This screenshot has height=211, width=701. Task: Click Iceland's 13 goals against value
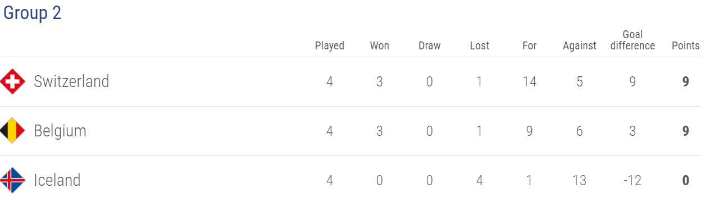pos(580,181)
